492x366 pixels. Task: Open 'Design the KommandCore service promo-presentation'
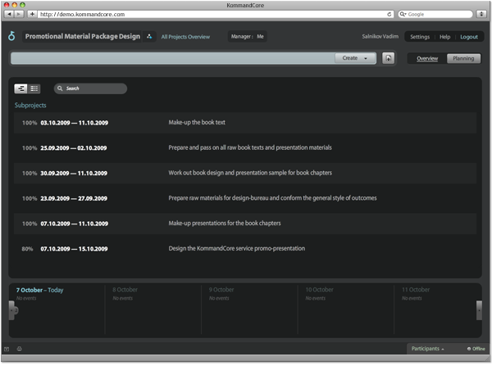click(x=237, y=248)
